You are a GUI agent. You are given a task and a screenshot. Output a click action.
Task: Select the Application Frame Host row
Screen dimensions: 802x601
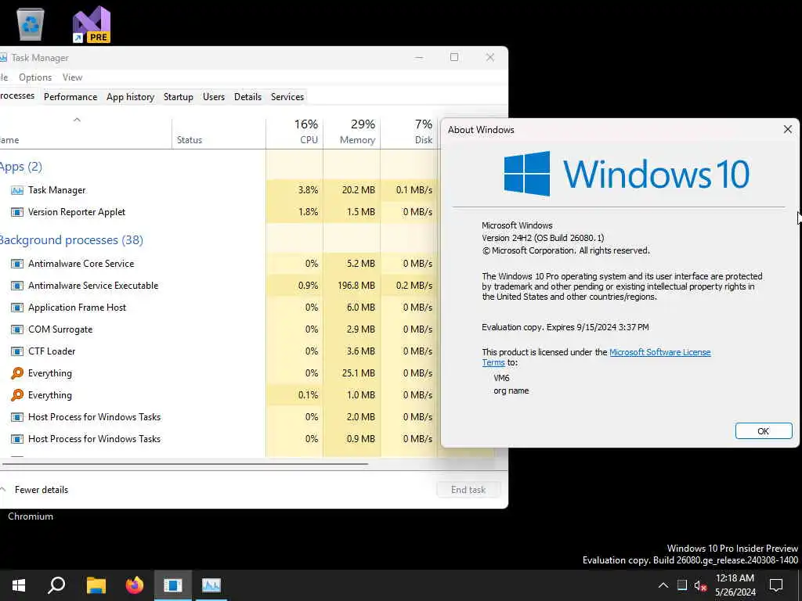pyautogui.click(x=219, y=308)
